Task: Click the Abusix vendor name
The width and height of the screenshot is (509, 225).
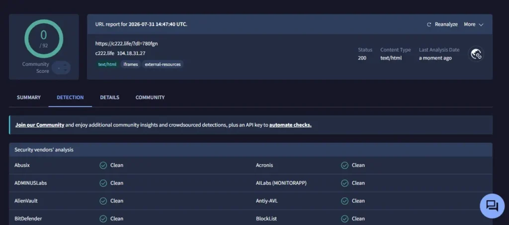Action: point(22,166)
